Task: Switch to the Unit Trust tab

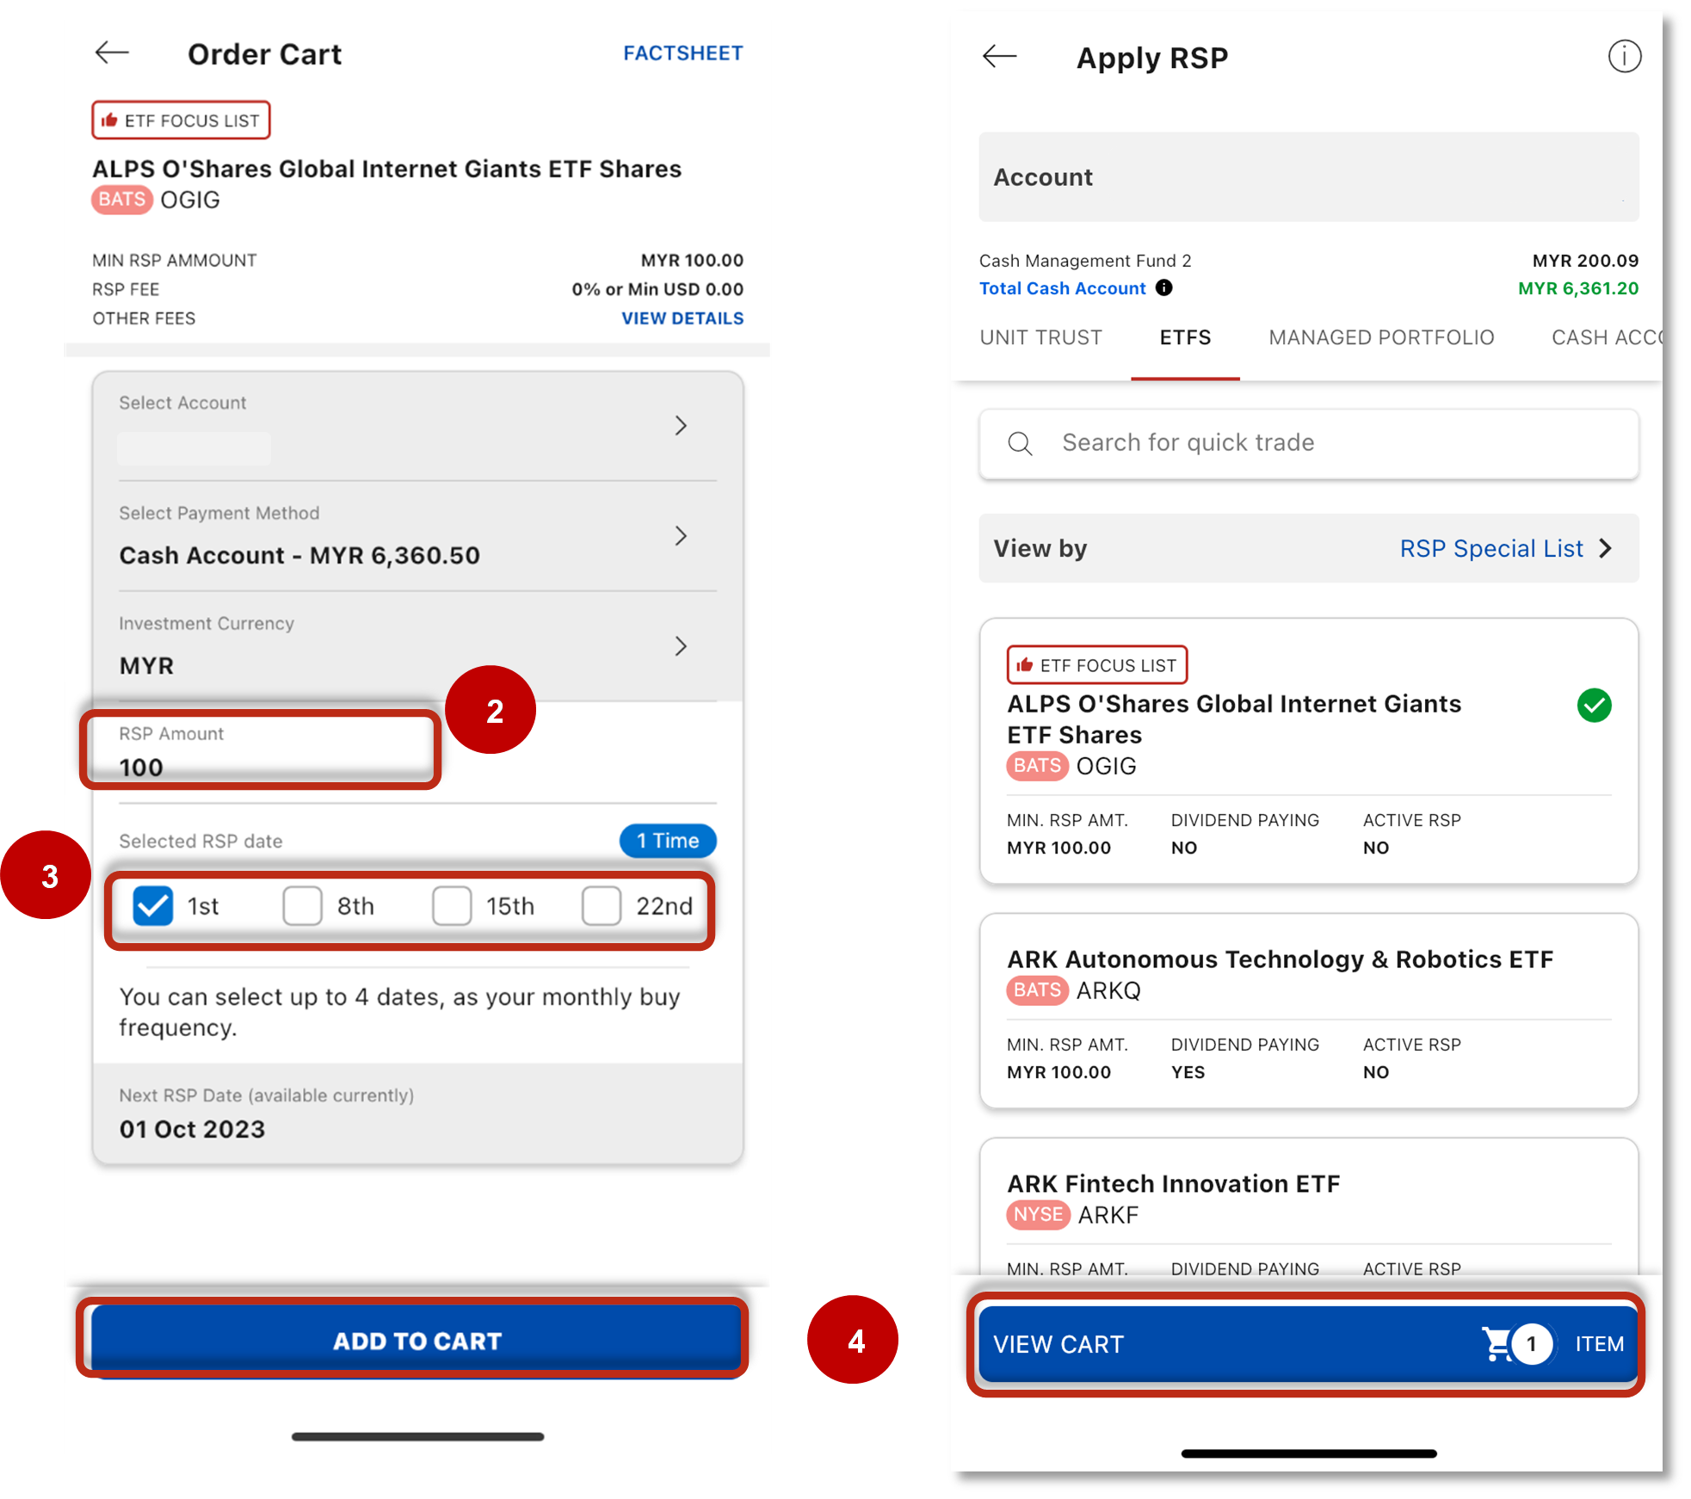Action: (x=1040, y=337)
